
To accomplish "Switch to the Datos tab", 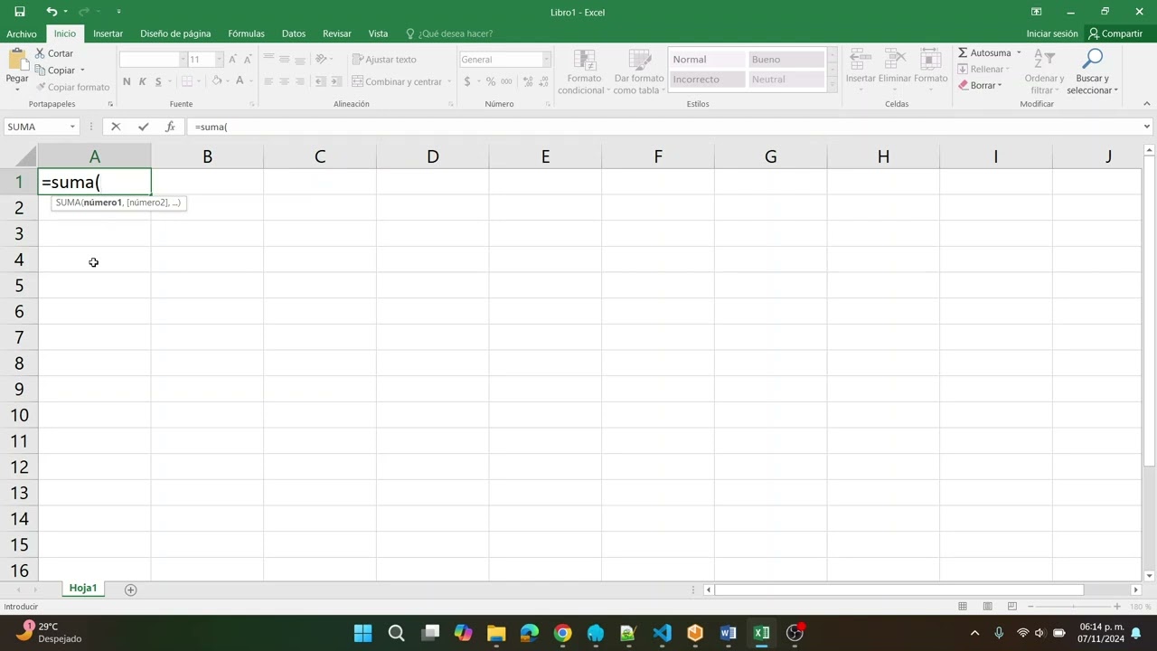I will [294, 33].
